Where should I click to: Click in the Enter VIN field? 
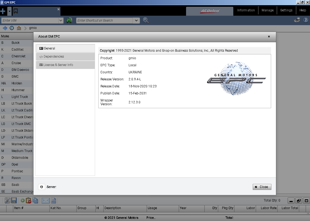(30, 20)
